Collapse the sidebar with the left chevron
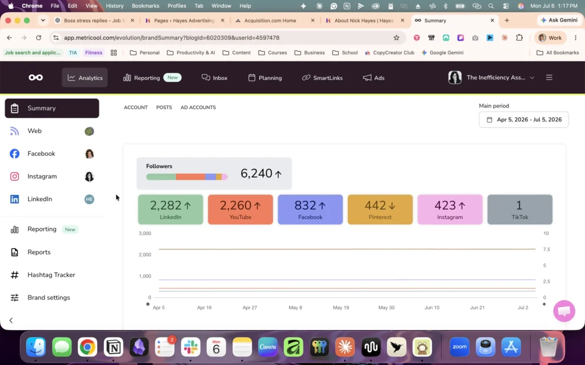The width and height of the screenshot is (585, 365). [11, 321]
